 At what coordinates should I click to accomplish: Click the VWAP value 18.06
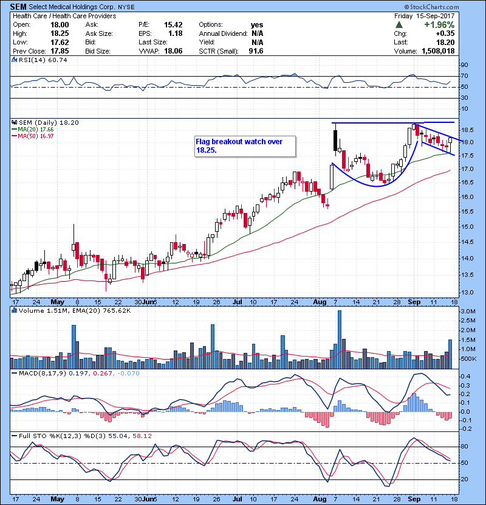173,51
